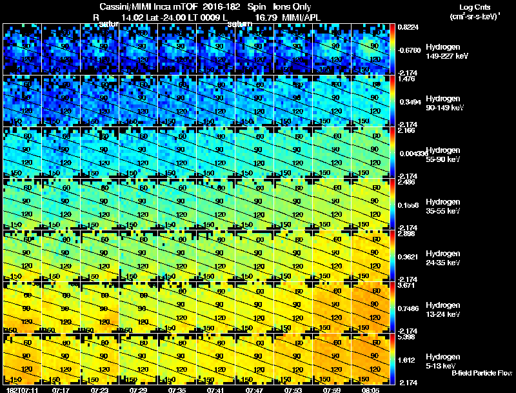Open the 24-35 keV panel at 07:47

254,256
